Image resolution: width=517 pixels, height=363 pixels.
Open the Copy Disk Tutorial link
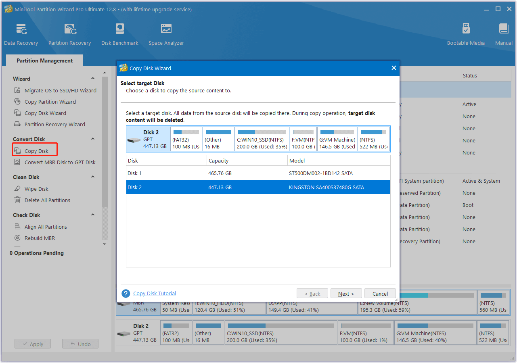(x=155, y=294)
